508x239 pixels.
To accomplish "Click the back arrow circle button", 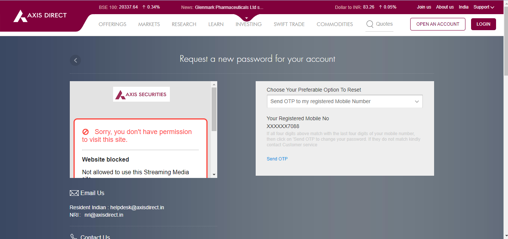I will click(x=75, y=60).
